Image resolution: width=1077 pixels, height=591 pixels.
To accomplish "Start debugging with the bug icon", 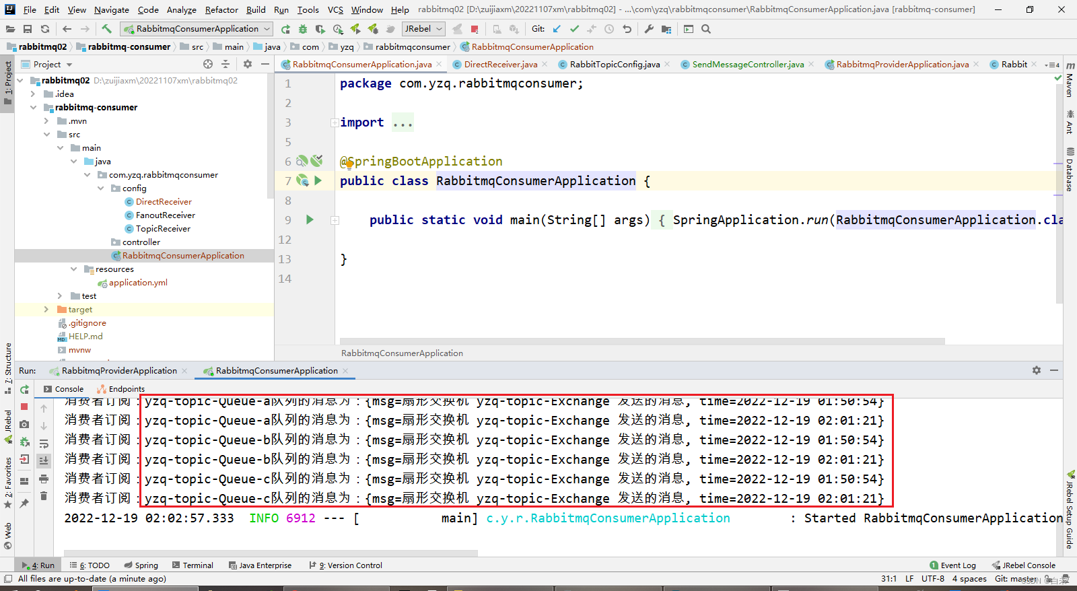I will point(303,29).
